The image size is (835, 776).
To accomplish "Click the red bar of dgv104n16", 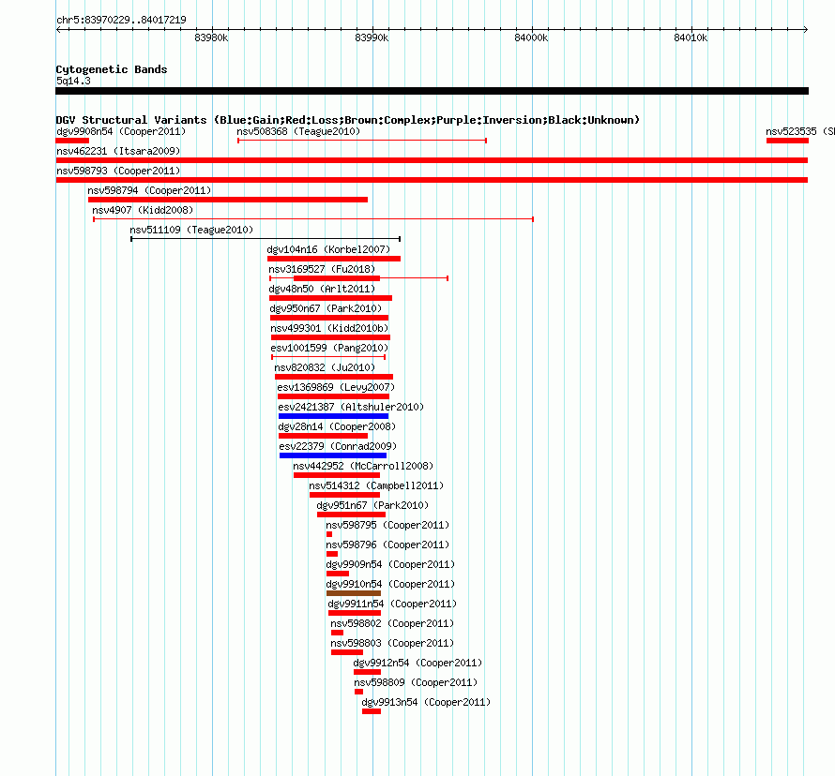I will tap(334, 259).
